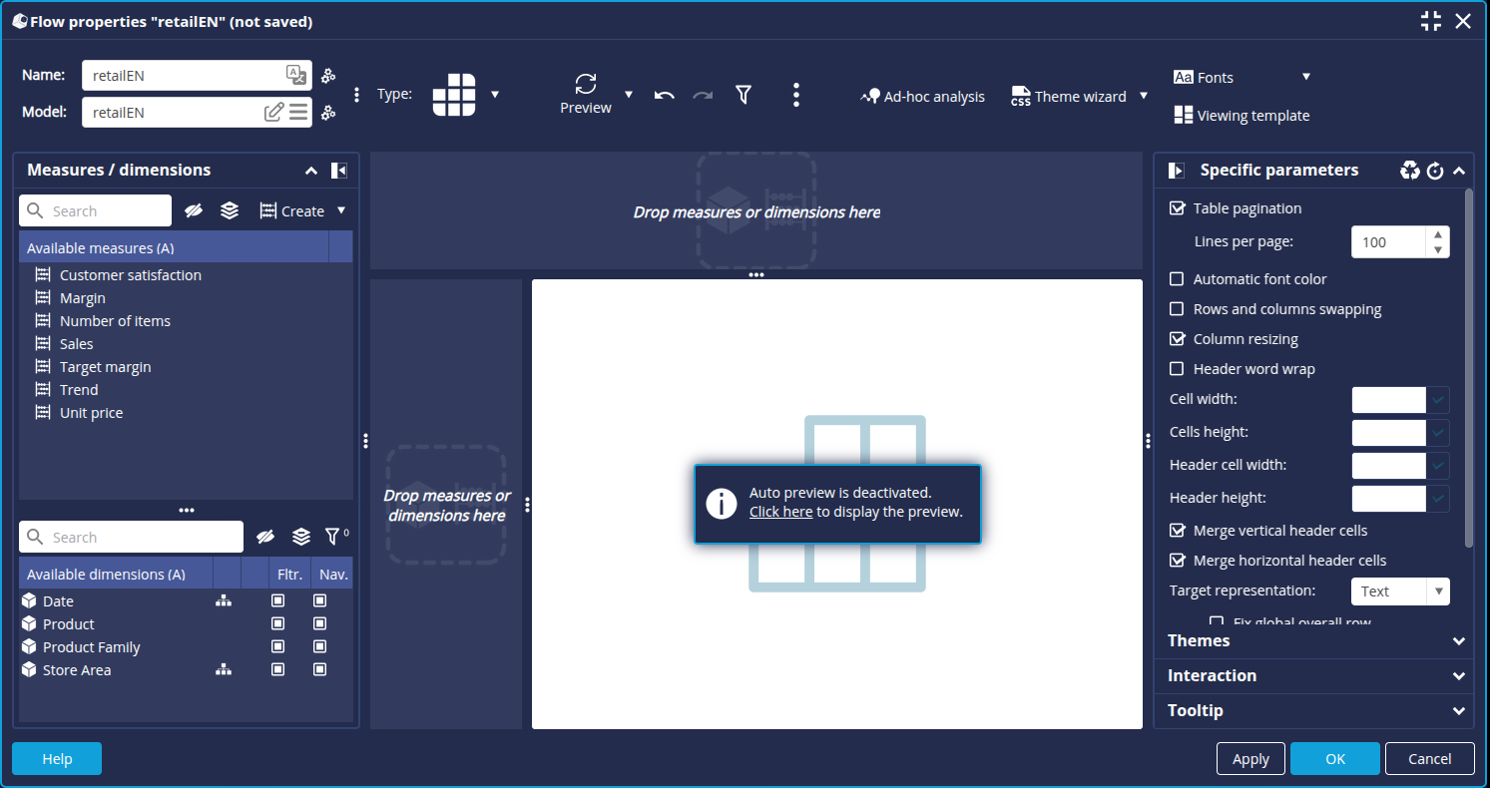
Task: Open Viewing template
Action: 1242,116
